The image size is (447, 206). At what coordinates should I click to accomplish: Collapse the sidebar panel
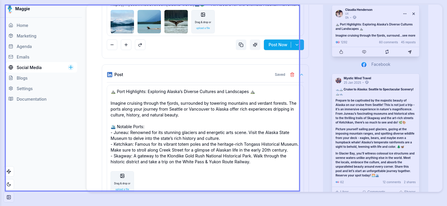click(9, 197)
